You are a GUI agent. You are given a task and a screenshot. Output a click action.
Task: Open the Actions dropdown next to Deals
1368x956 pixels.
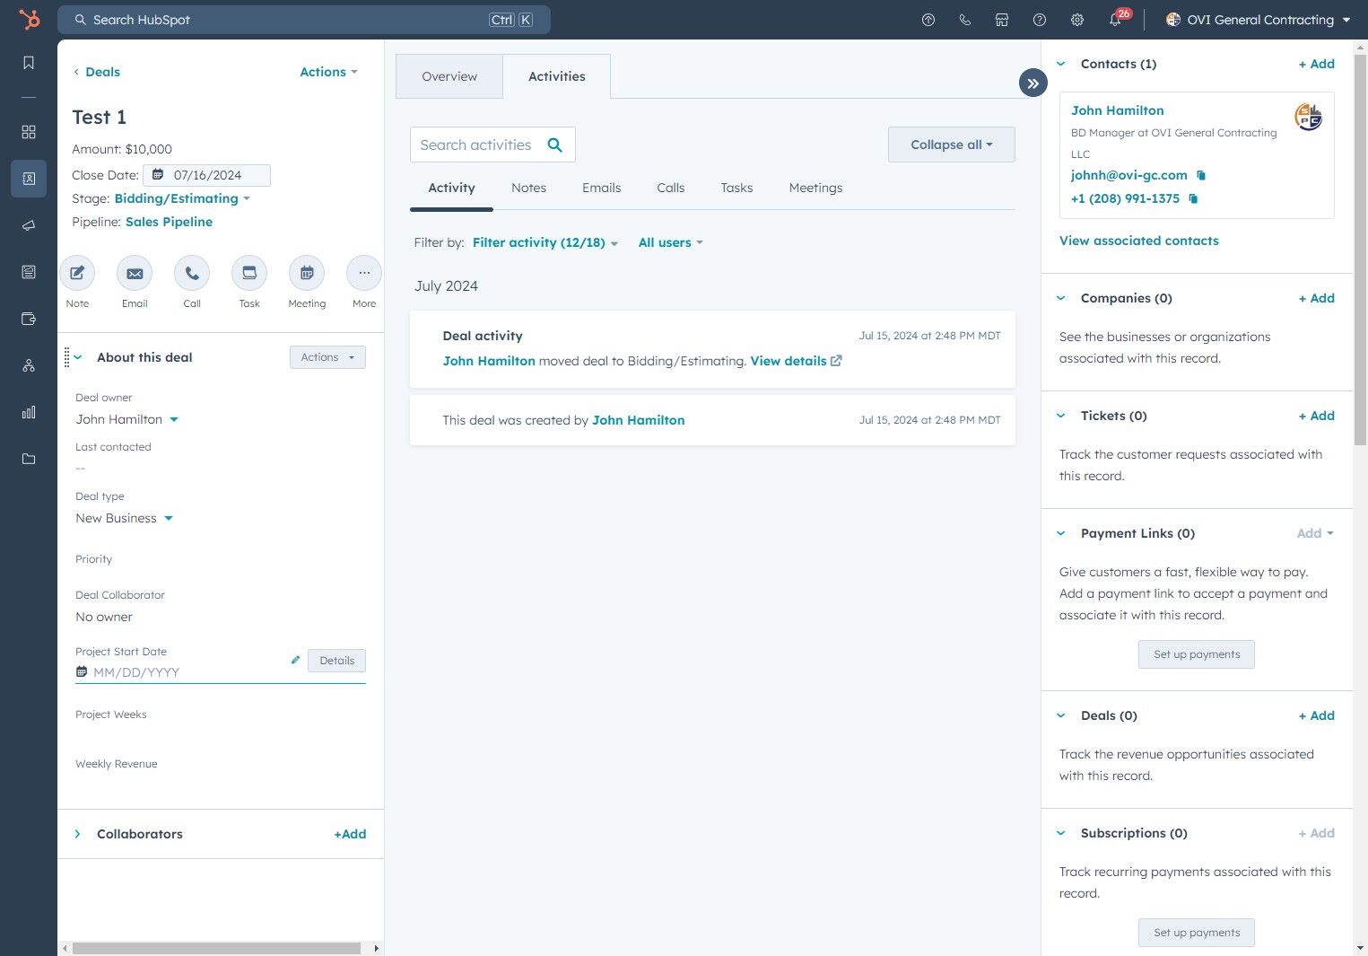click(x=328, y=72)
